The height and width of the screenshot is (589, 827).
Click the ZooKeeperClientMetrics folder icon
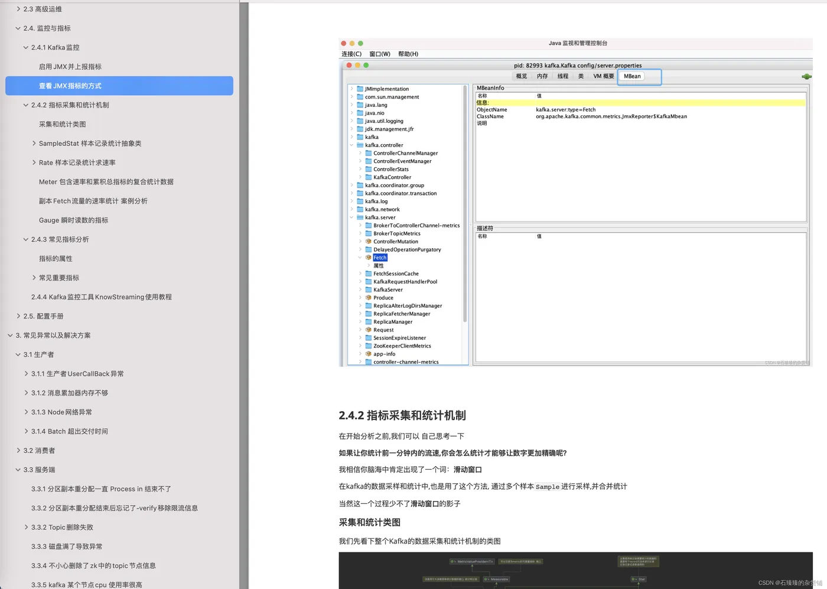coord(369,346)
